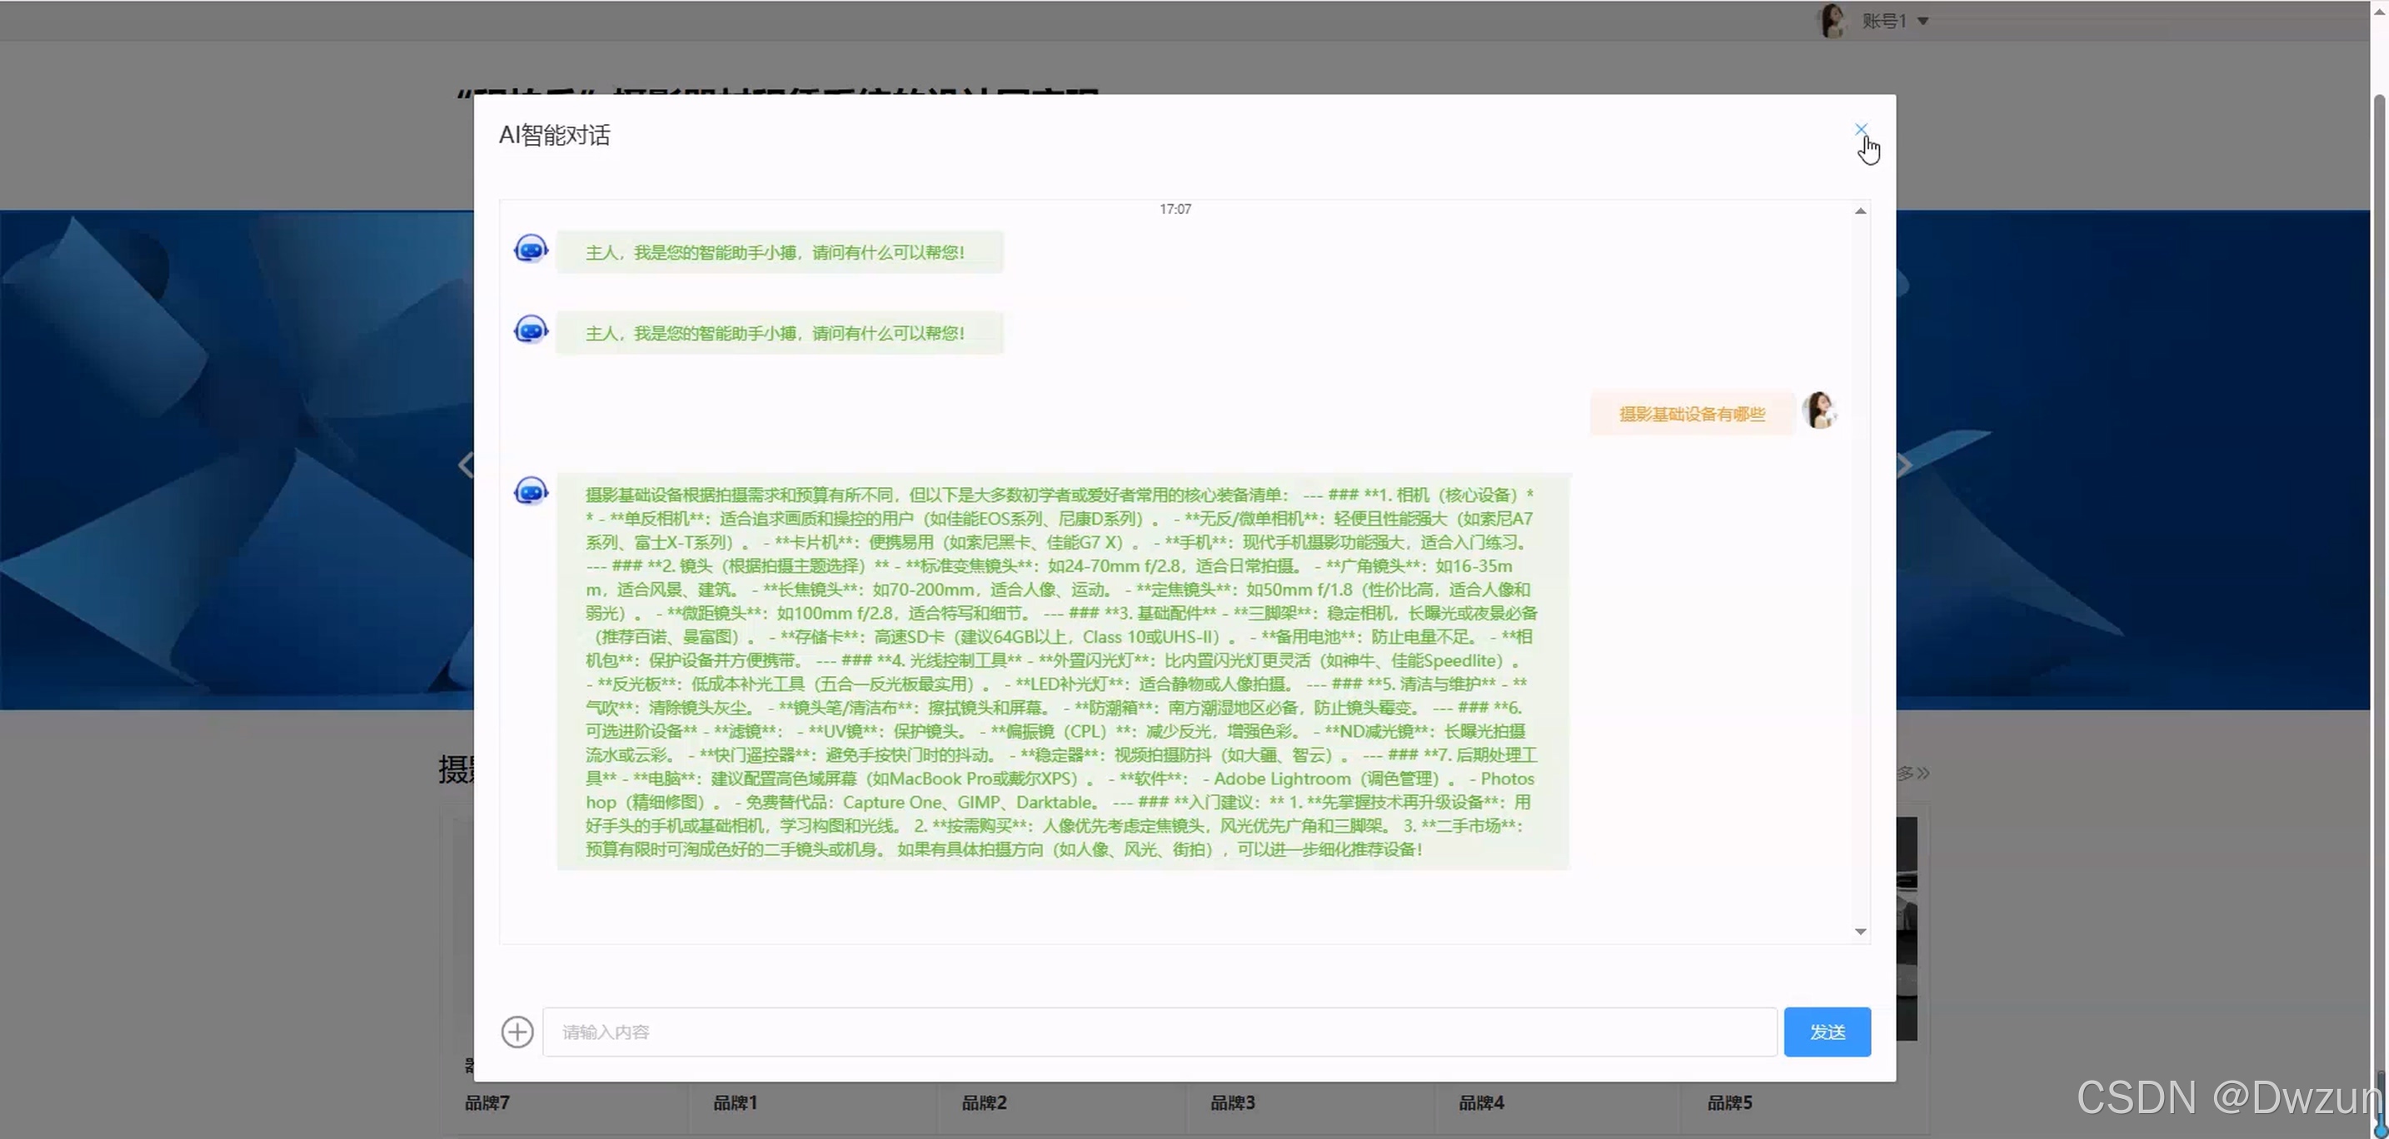
Task: Click the first robot assistant avatar
Action: pyautogui.click(x=531, y=249)
